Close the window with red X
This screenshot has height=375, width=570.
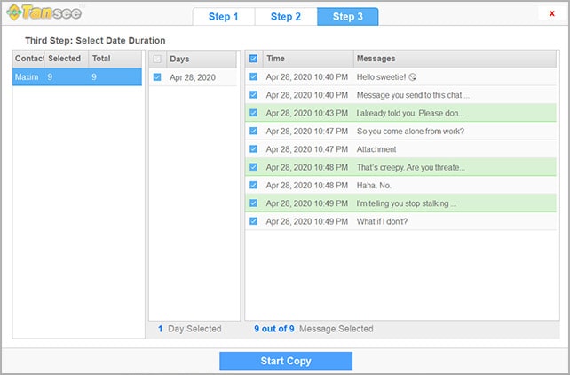coord(551,13)
